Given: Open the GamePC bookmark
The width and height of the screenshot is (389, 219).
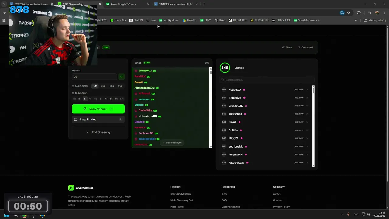Looking at the screenshot, I should (x=189, y=20).
